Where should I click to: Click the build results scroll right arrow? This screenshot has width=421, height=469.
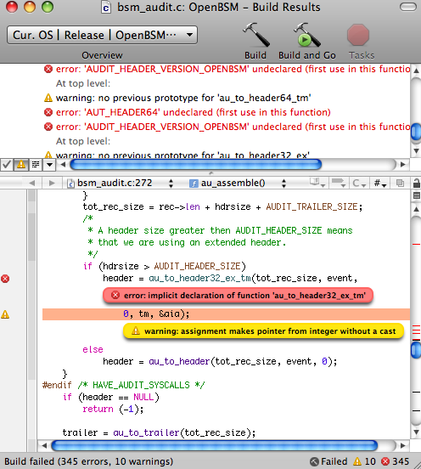click(x=403, y=165)
